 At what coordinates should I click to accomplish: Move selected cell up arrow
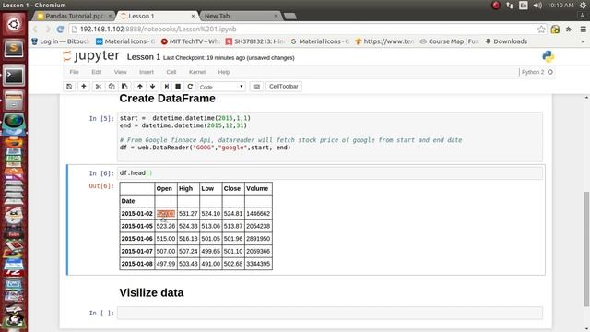139,86
